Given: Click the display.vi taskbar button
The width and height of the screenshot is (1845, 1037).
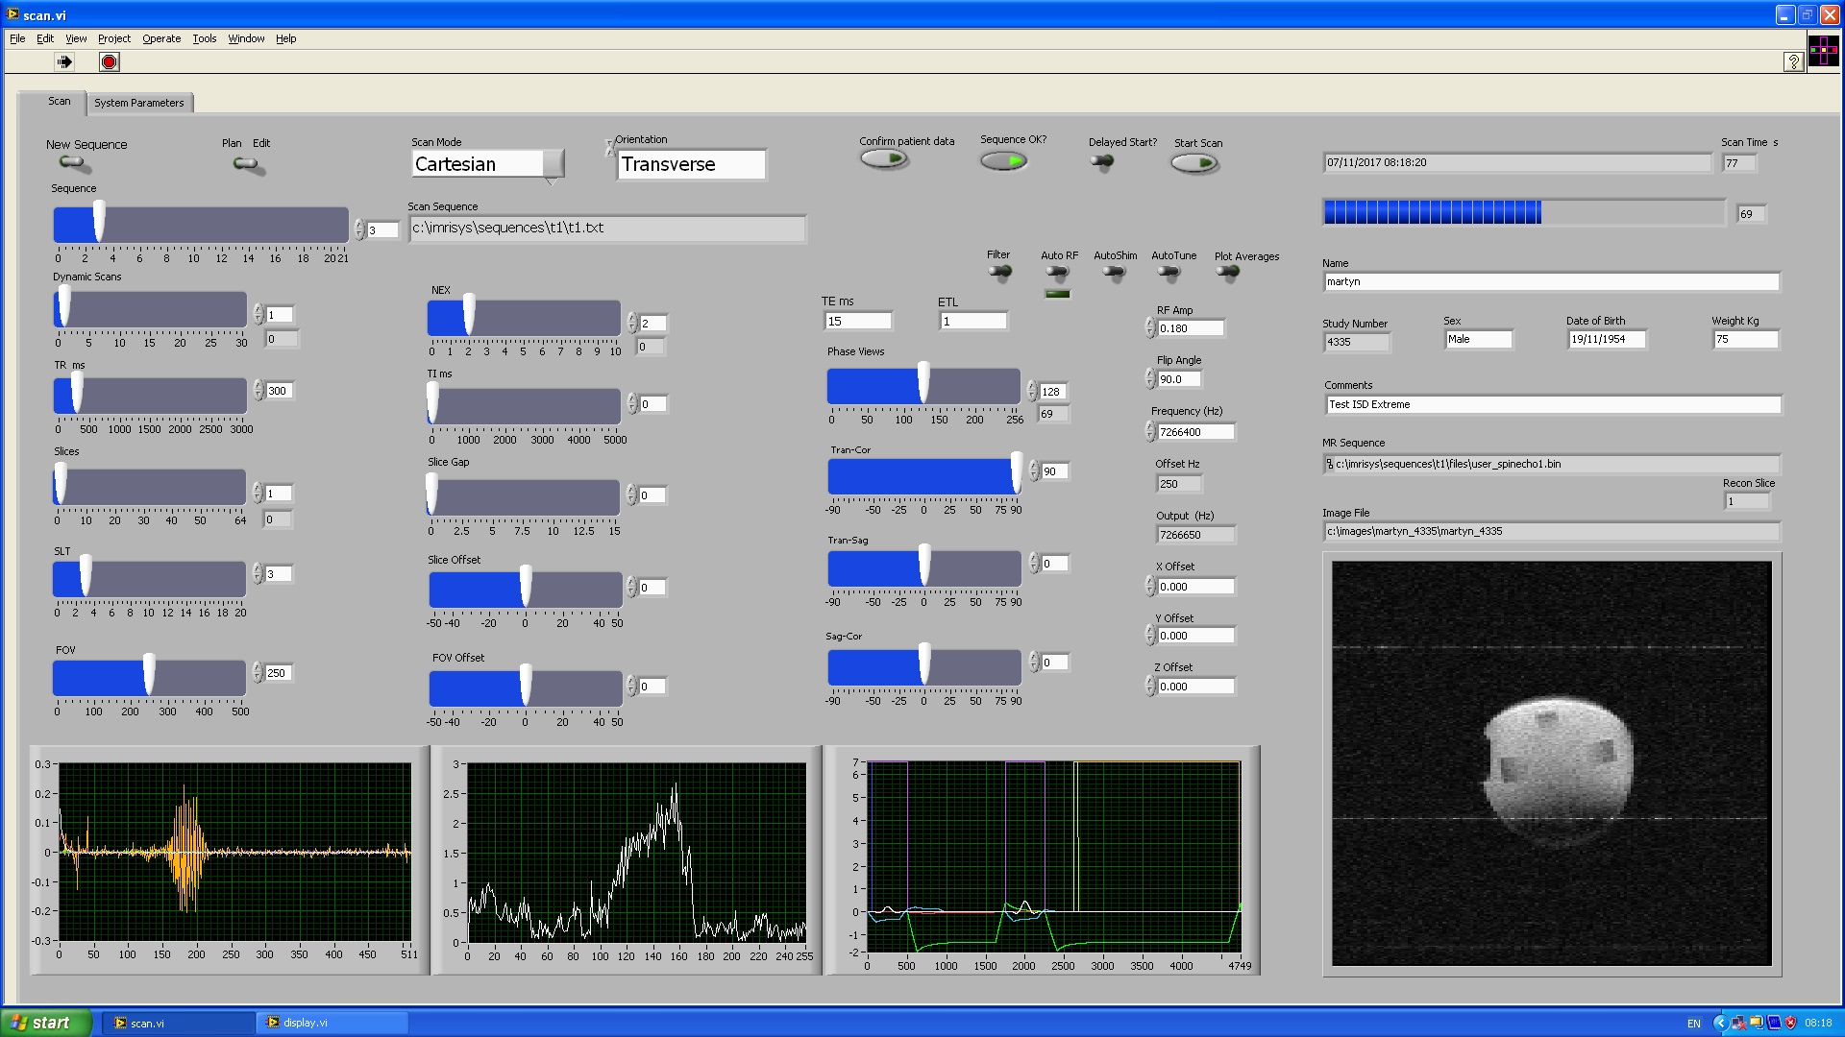Looking at the screenshot, I should [x=332, y=1023].
